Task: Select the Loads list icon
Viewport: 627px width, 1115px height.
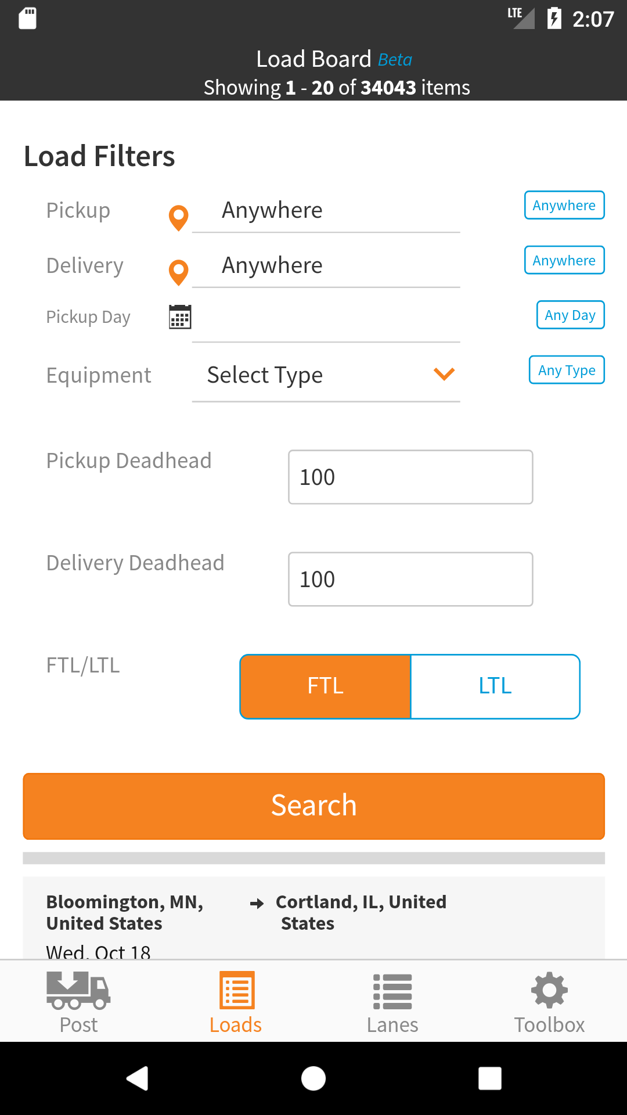Action: coord(237,990)
